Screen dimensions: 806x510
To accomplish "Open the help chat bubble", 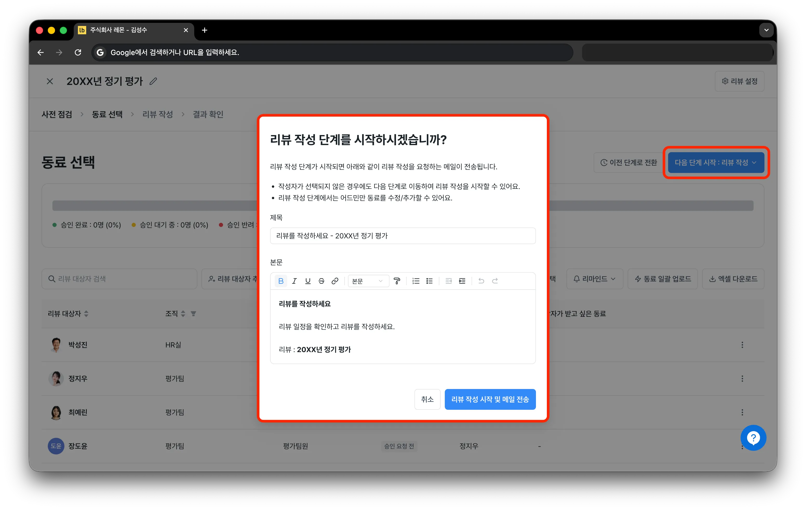I will coord(753,437).
